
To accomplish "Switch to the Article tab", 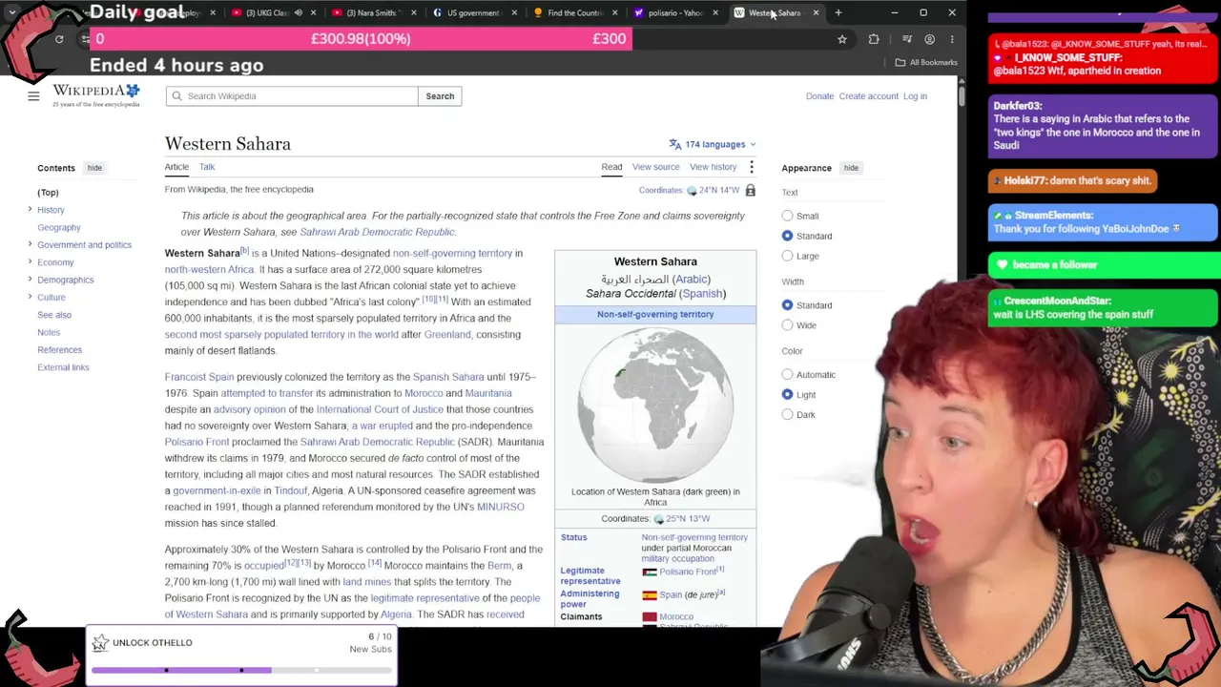I will (x=176, y=167).
